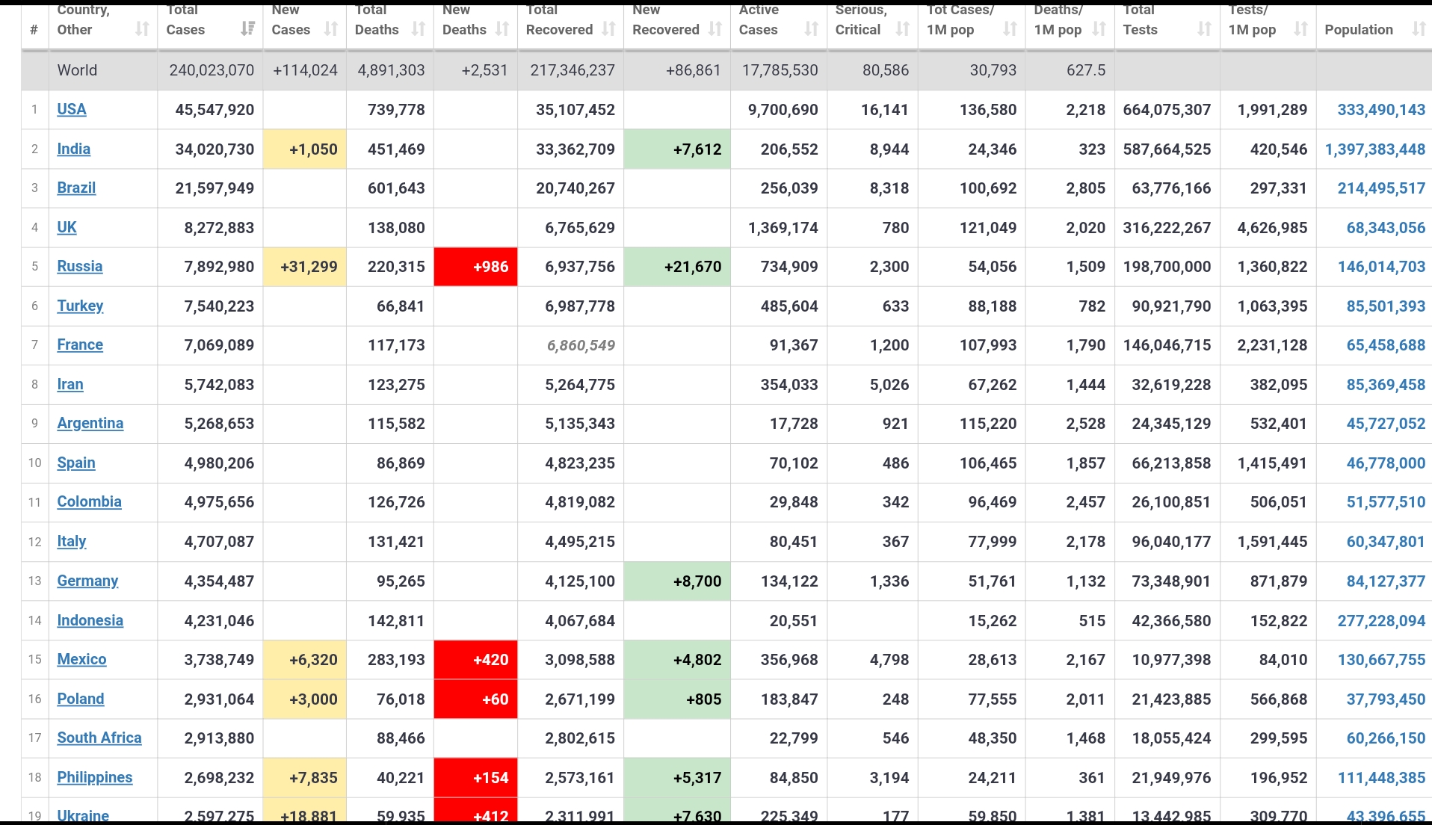
Task: Open Russia population link 146,014,703
Action: pos(1381,266)
